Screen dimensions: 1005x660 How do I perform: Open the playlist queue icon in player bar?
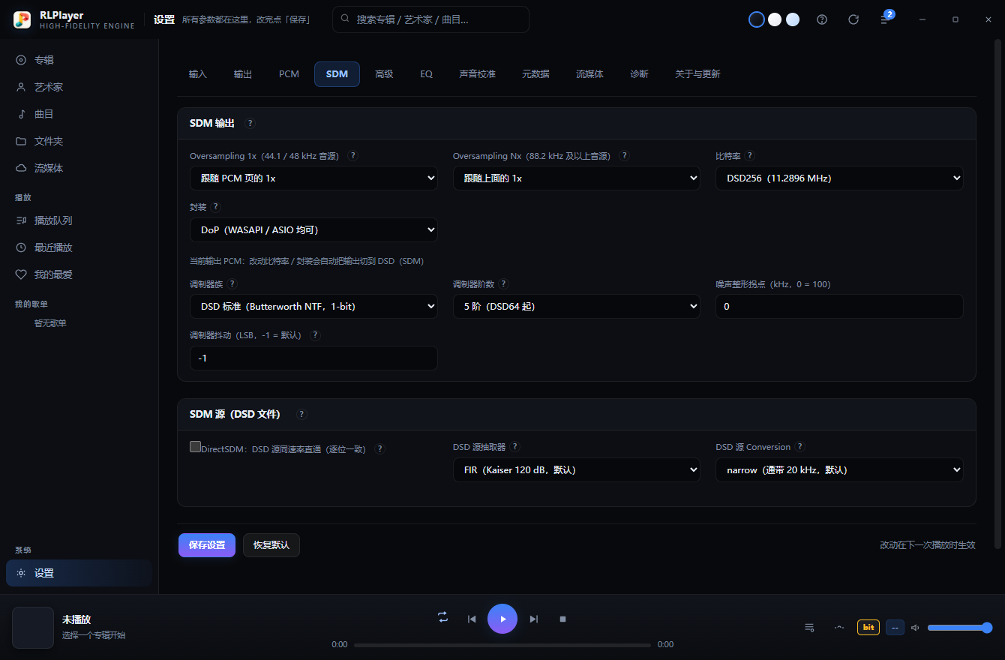809,627
